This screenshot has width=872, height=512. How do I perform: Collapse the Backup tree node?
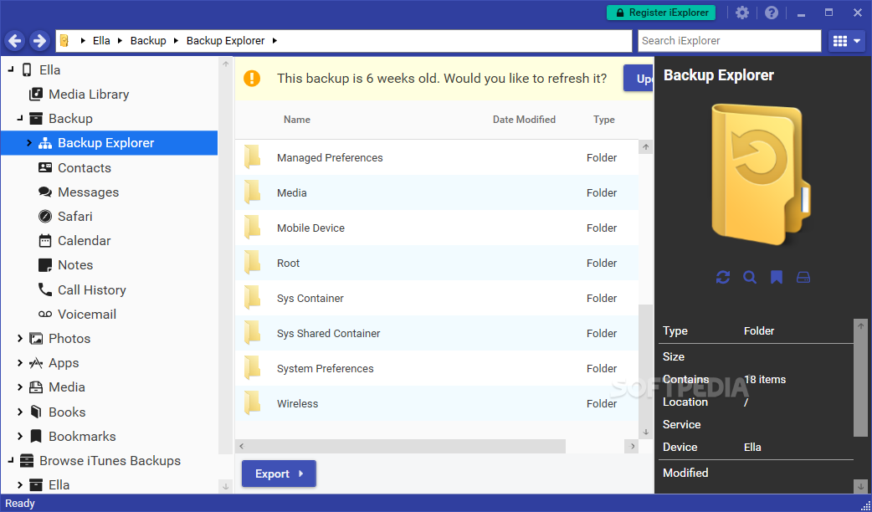[20, 118]
